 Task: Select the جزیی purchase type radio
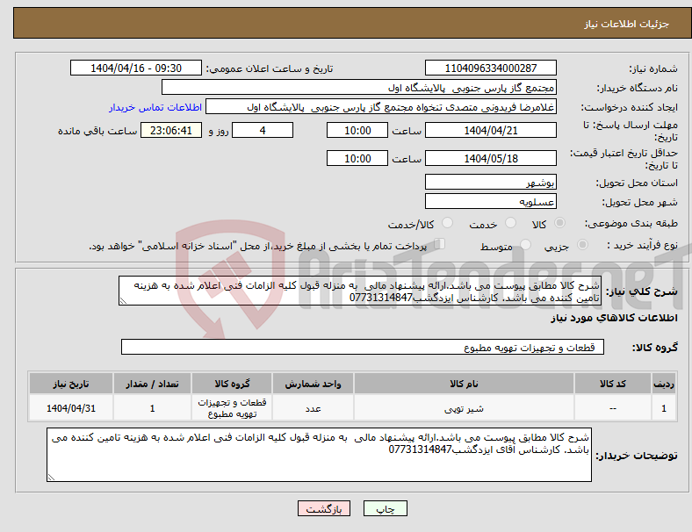coord(582,244)
